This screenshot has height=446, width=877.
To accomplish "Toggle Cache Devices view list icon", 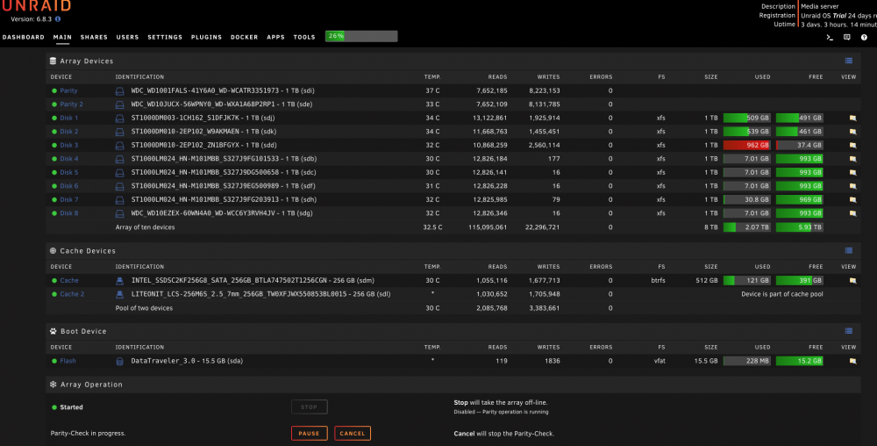I will [x=848, y=250].
